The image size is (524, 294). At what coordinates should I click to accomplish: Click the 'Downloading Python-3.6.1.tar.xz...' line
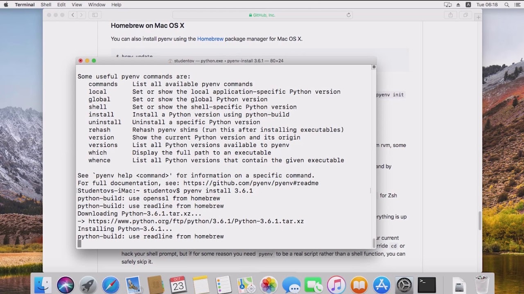[x=139, y=214]
